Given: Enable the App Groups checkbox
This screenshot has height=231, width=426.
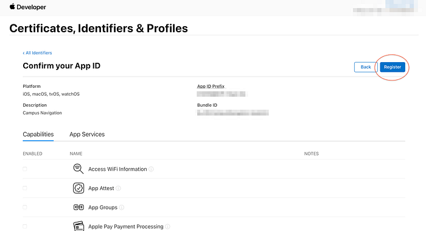Looking at the screenshot, I should (25, 207).
